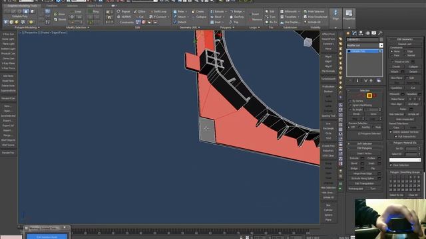Click viewport label Perspective menu
The image size is (426, 239).
coord(31,33)
